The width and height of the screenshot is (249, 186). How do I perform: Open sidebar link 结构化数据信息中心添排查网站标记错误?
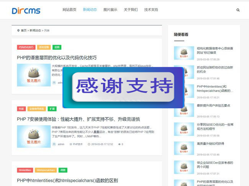coord(215,51)
